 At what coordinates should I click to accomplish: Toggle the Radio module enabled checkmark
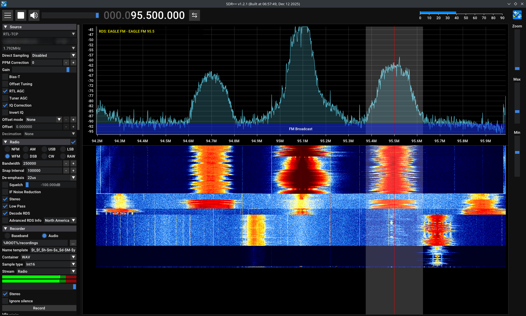click(73, 142)
